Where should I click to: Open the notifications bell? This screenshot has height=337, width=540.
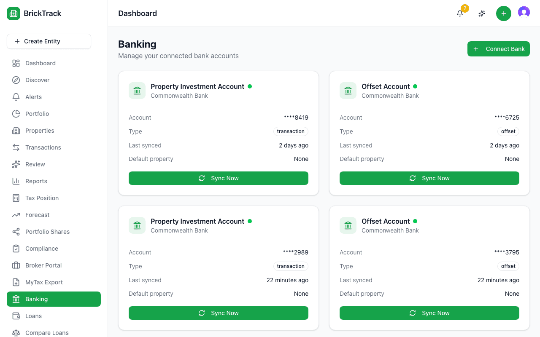point(459,13)
